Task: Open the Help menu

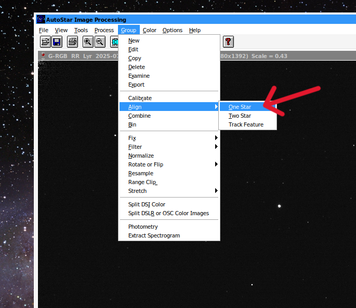Action: [195, 30]
